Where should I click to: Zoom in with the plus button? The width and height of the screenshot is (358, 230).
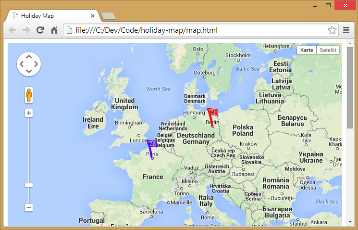click(x=29, y=113)
